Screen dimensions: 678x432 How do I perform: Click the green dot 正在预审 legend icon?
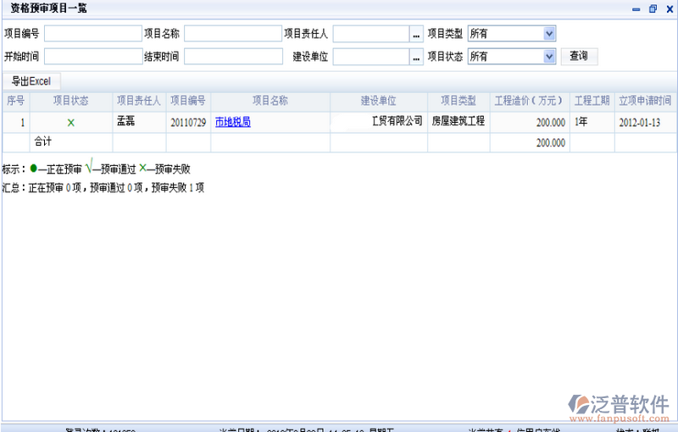[33, 169]
